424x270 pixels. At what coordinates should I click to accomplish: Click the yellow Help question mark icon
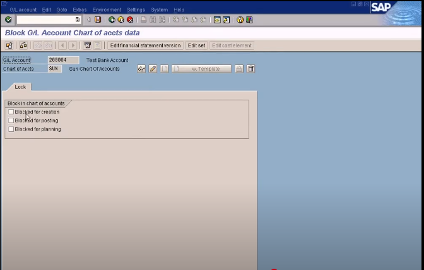240,20
